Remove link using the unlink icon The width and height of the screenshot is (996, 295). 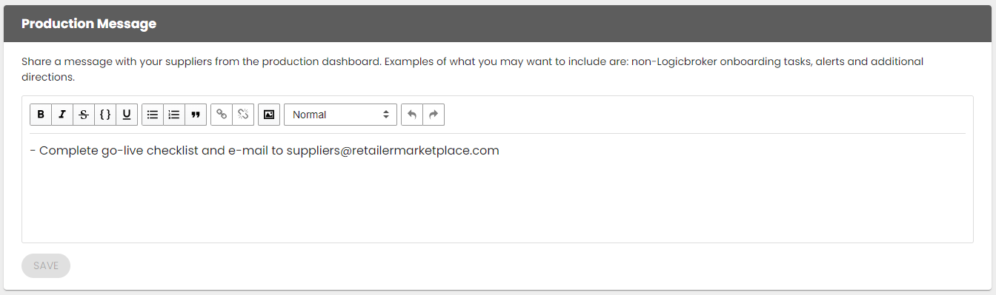point(243,115)
